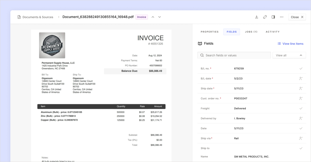Click the document filename in breadcrumb
311x162 pixels.
(98, 17)
